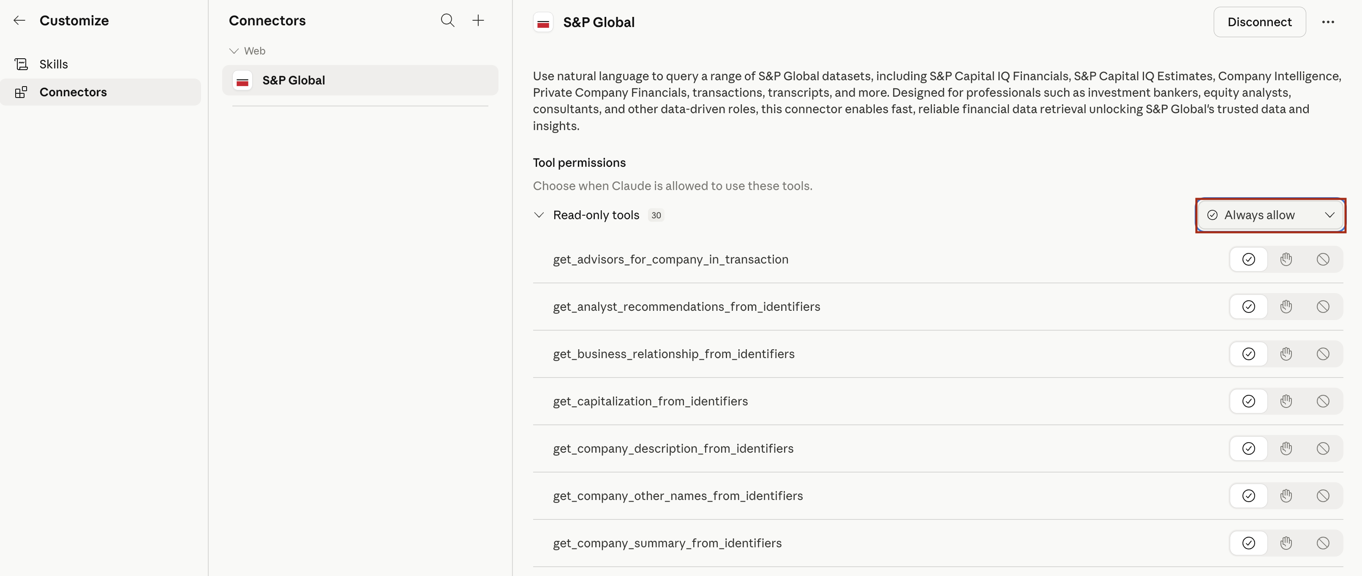Require approval for get_company_description_from_identifiers
Viewport: 1362px width, 576px height.
point(1286,448)
